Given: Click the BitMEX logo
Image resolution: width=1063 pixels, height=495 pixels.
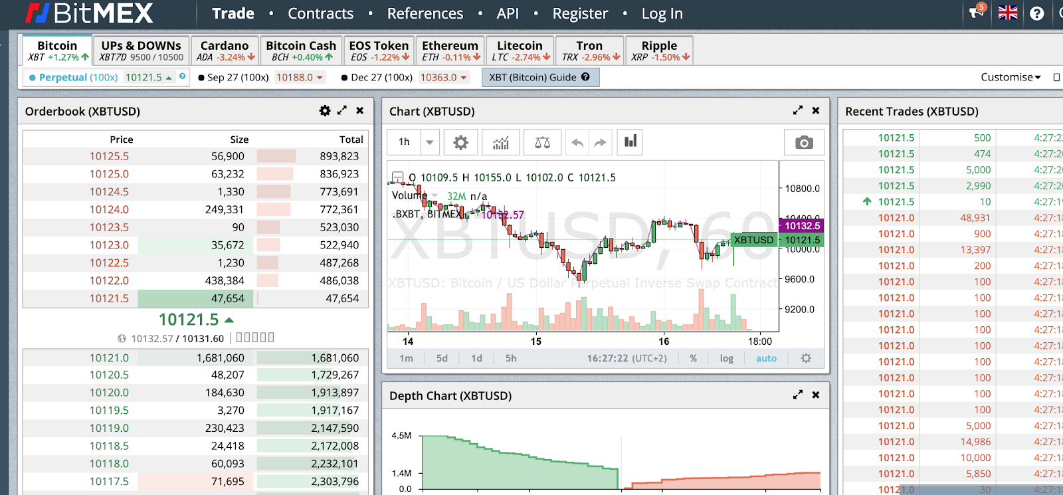Looking at the screenshot, I should (89, 13).
